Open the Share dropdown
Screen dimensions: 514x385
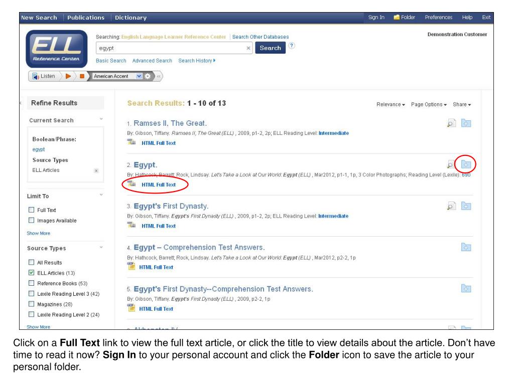point(462,104)
